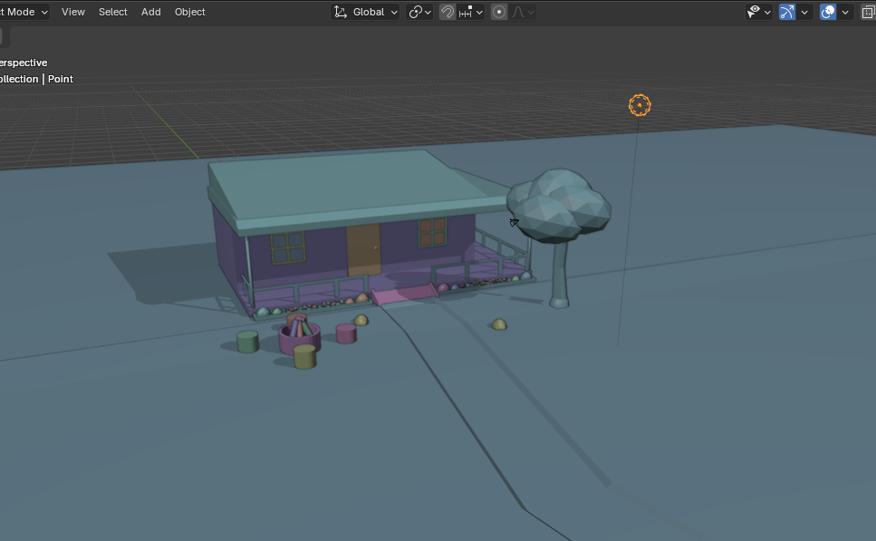
Task: Open transform pivot point dropdown
Action: 419,12
